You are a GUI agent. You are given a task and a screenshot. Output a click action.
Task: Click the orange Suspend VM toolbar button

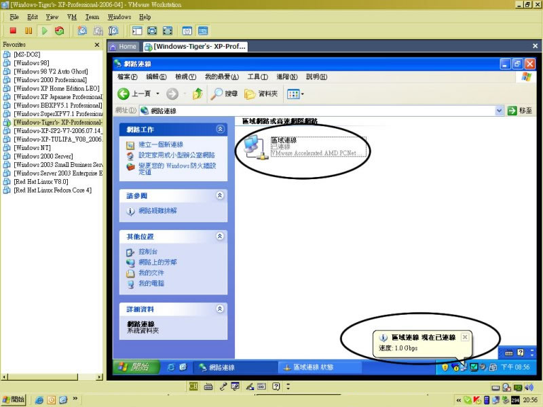click(x=29, y=31)
